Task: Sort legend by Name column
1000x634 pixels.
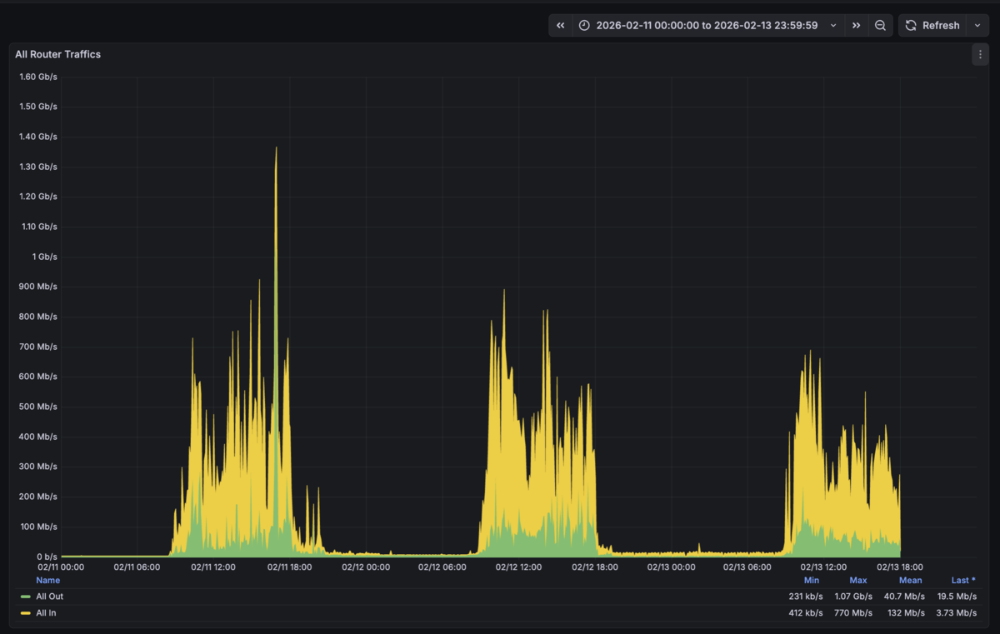Action: pyautogui.click(x=47, y=580)
